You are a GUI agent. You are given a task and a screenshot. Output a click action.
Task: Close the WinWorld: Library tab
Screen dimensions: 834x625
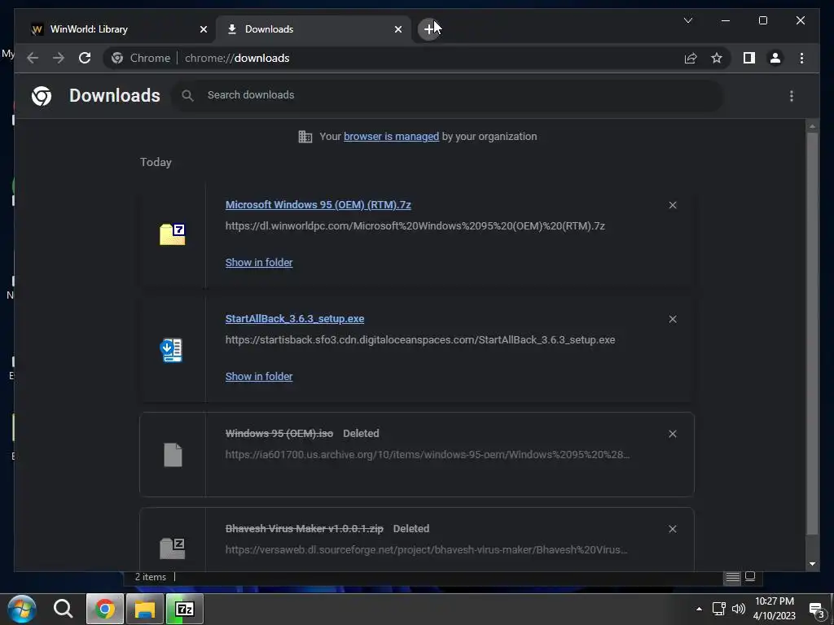click(x=203, y=29)
